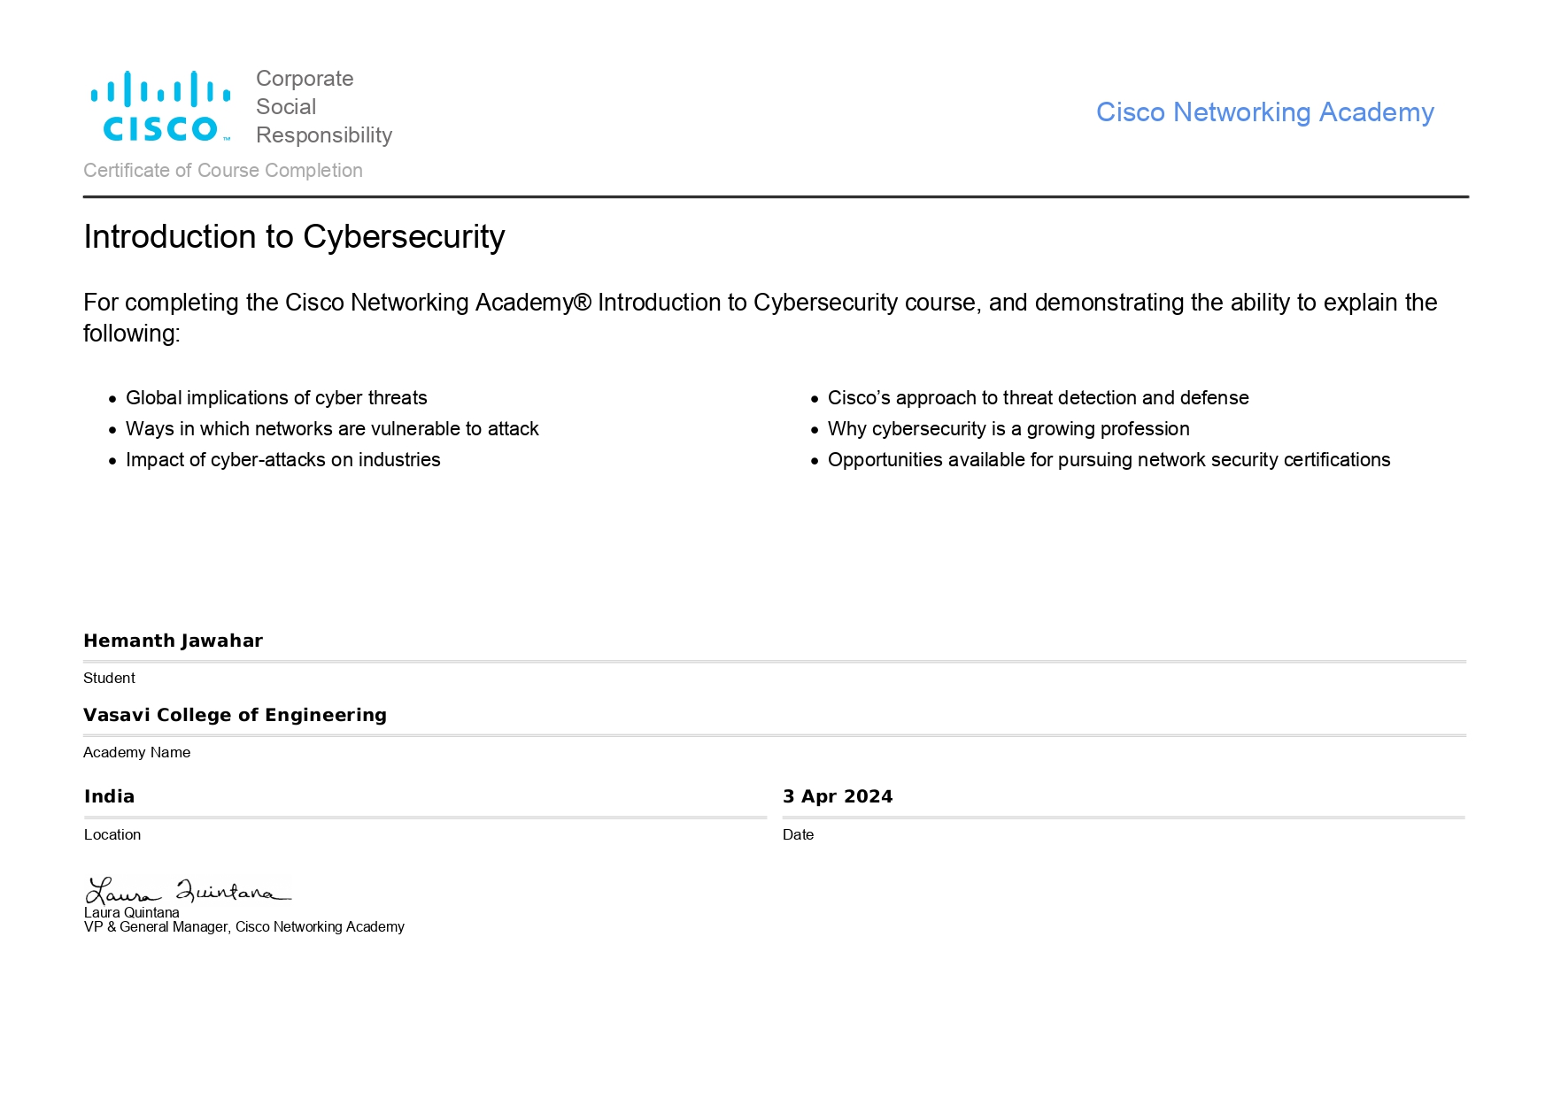Screen dimensions: 1553x1098
Task: Click the VP & General Manager title line
Action: tap(244, 927)
